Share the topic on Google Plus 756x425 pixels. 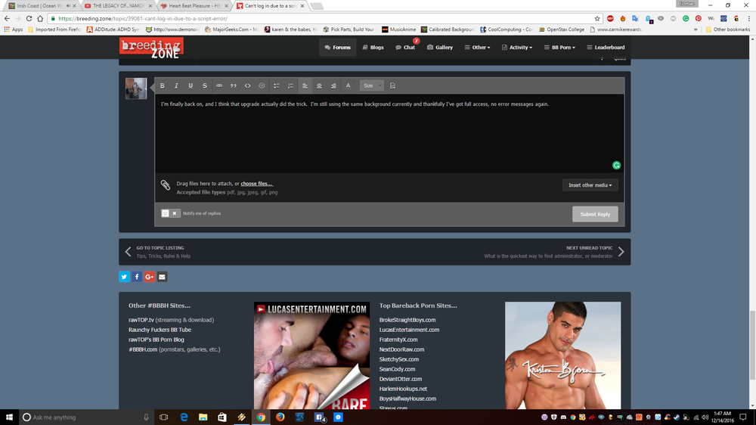tap(150, 277)
